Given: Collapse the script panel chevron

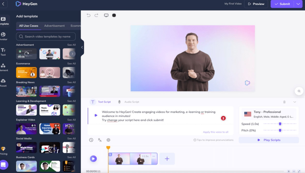Looking at the screenshot, I should coord(295,102).
